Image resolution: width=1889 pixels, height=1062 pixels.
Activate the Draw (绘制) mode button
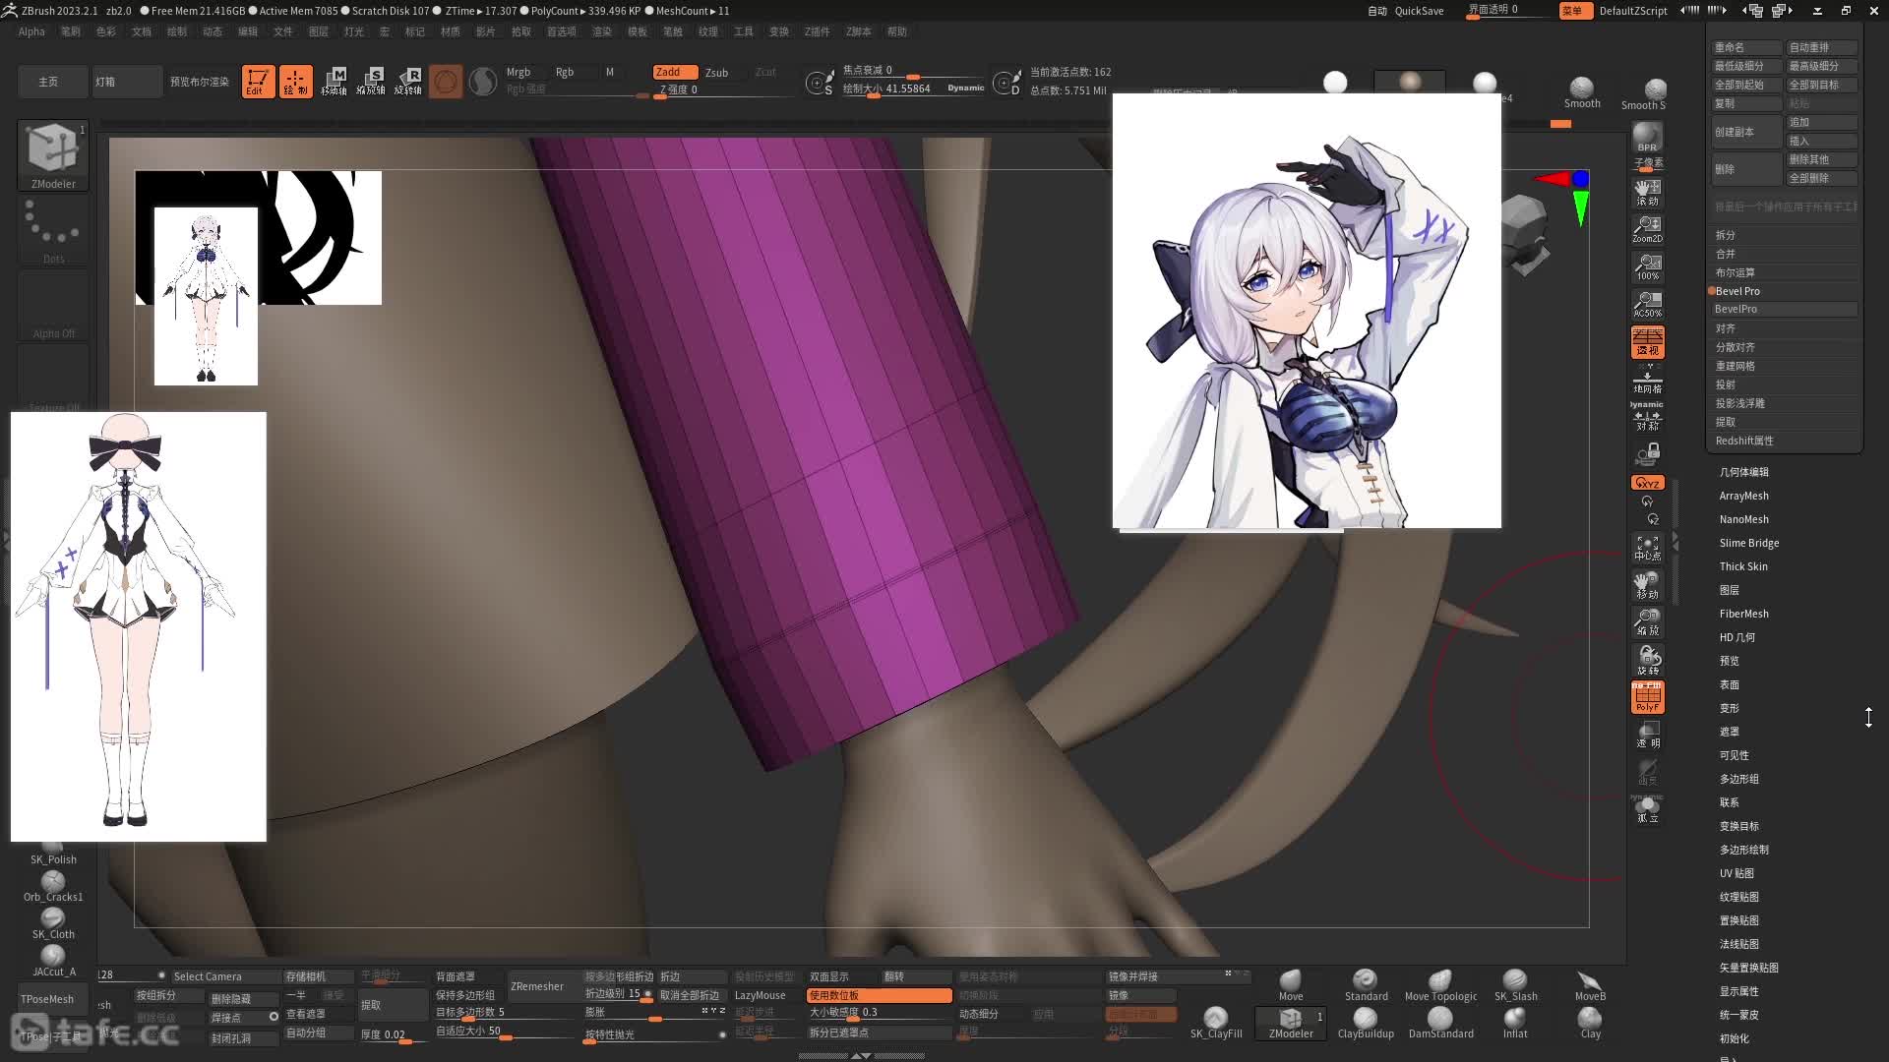click(296, 81)
